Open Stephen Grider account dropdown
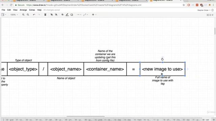Image resolution: width=216 pixels, height=121 pixels. pyautogui.click(x=204, y=10)
